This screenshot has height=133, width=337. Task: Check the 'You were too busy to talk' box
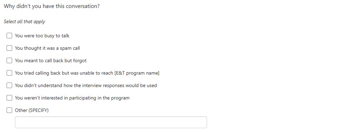[x=9, y=36]
